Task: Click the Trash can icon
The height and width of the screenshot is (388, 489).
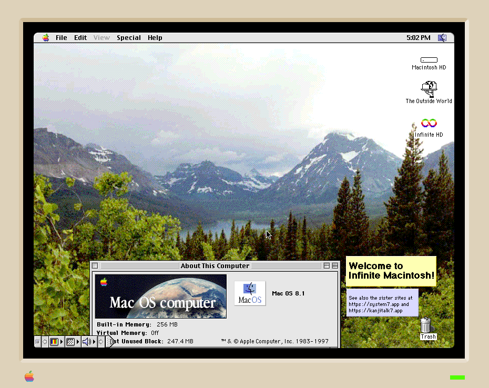Action: [x=426, y=326]
